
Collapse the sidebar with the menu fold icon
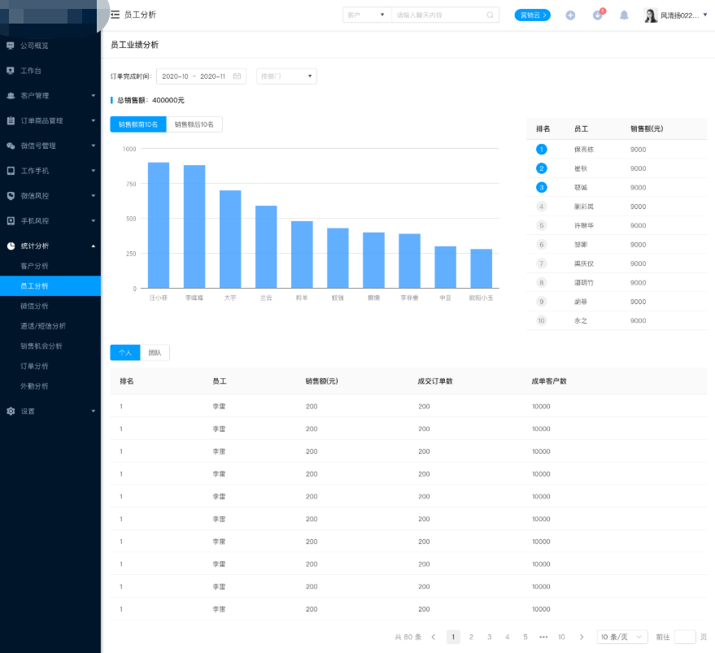115,15
